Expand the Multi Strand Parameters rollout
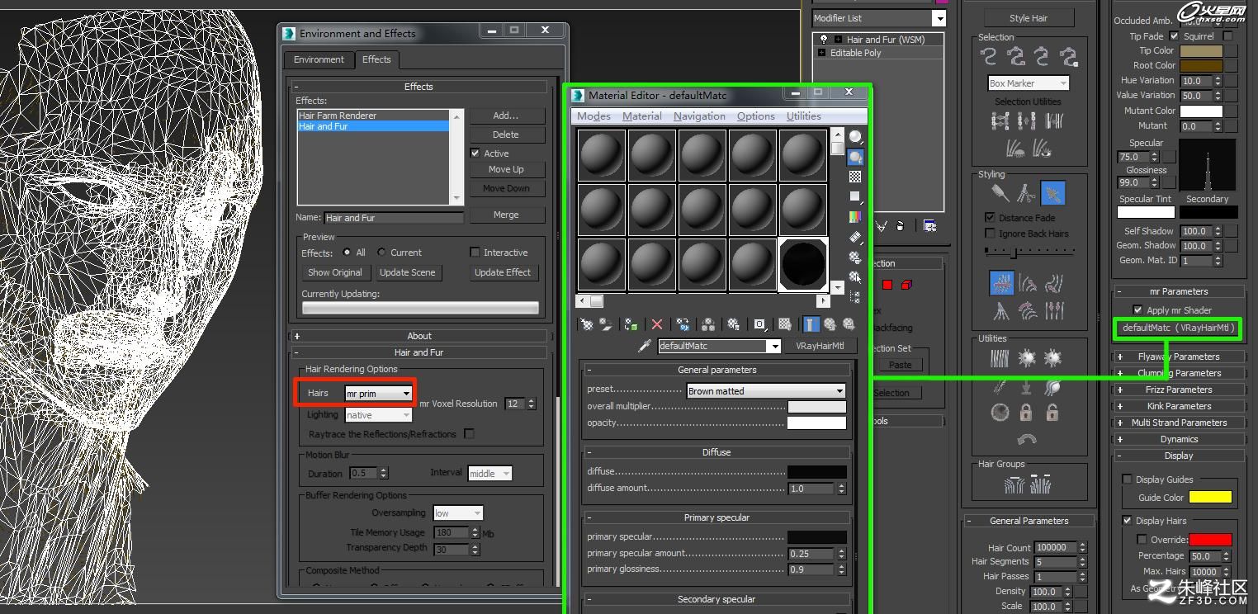This screenshot has width=1258, height=614. [x=1179, y=423]
